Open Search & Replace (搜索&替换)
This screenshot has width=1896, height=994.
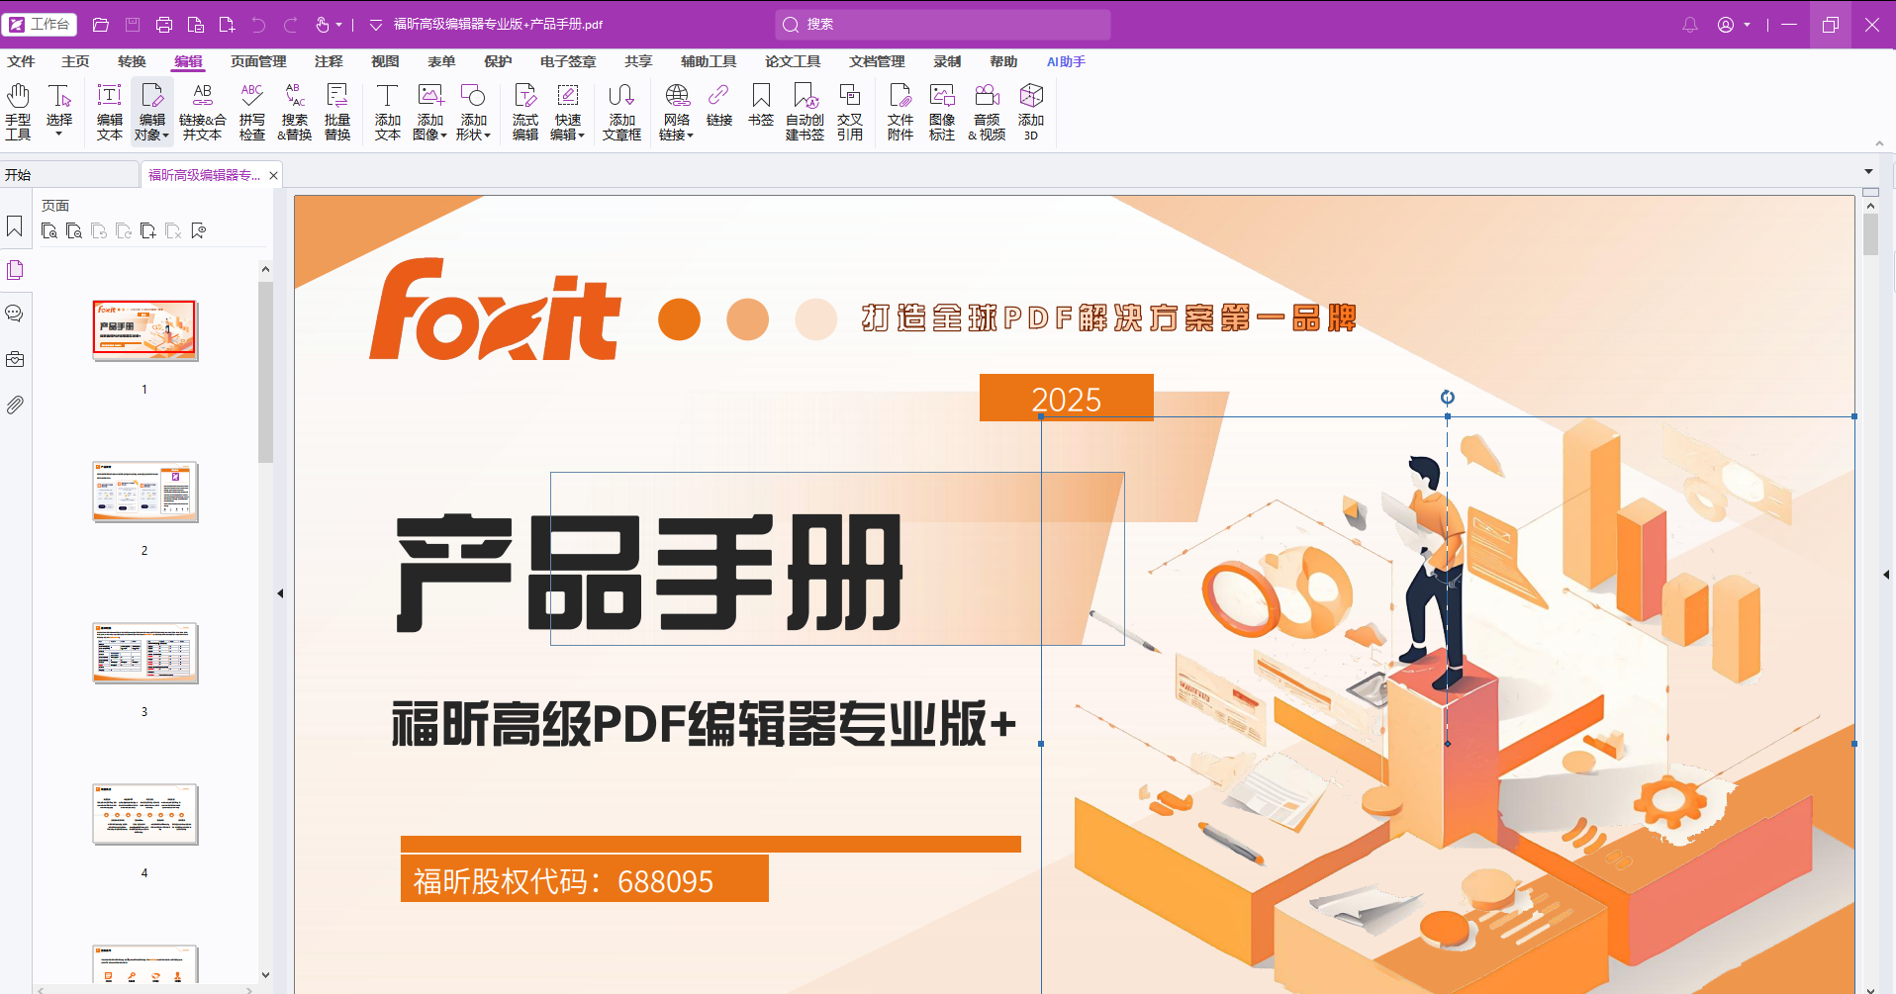295,112
